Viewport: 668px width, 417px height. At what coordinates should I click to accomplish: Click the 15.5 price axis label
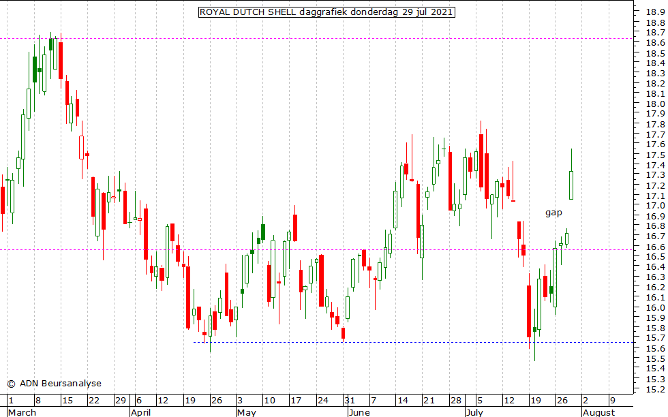tap(656, 358)
